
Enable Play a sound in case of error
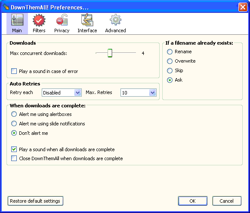[14, 71]
